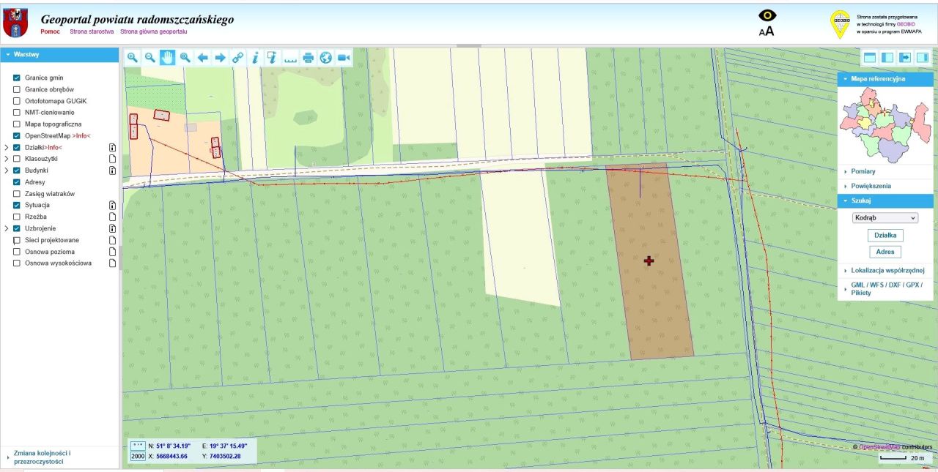Screen dimensions: 938x472
Task: Enable the Ortofotomapa GUGiK layer
Action: point(17,101)
